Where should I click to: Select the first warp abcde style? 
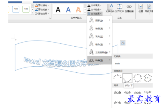pos(117,92)
